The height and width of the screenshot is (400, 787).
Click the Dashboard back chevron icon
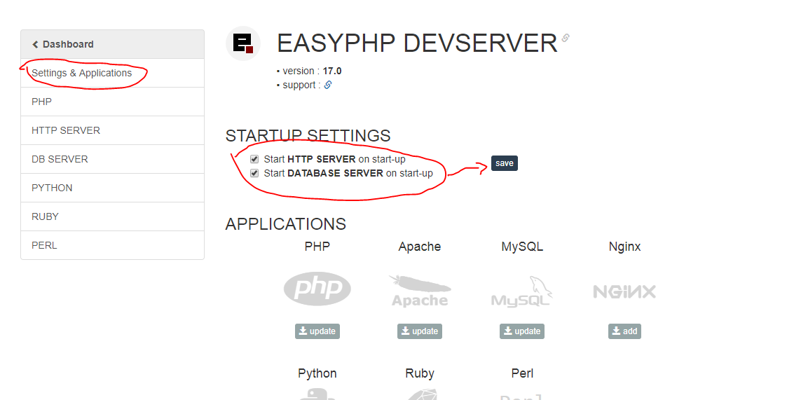(35, 44)
